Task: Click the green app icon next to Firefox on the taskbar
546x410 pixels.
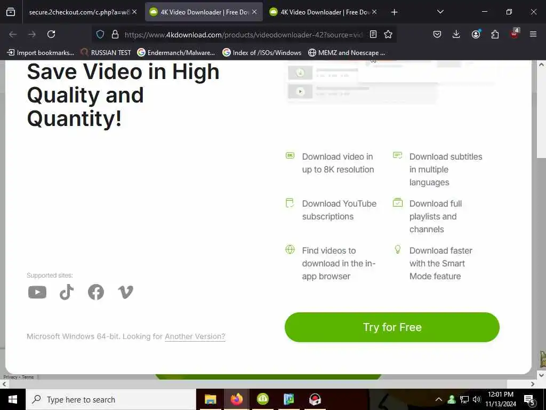Action: pyautogui.click(x=263, y=399)
